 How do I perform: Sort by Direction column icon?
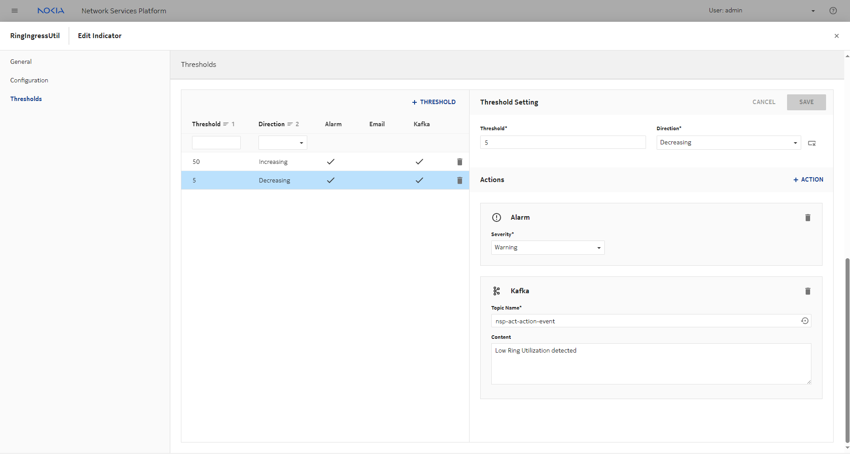tap(290, 124)
